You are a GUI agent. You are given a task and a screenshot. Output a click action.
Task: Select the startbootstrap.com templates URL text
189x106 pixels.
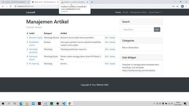coord(139,70)
